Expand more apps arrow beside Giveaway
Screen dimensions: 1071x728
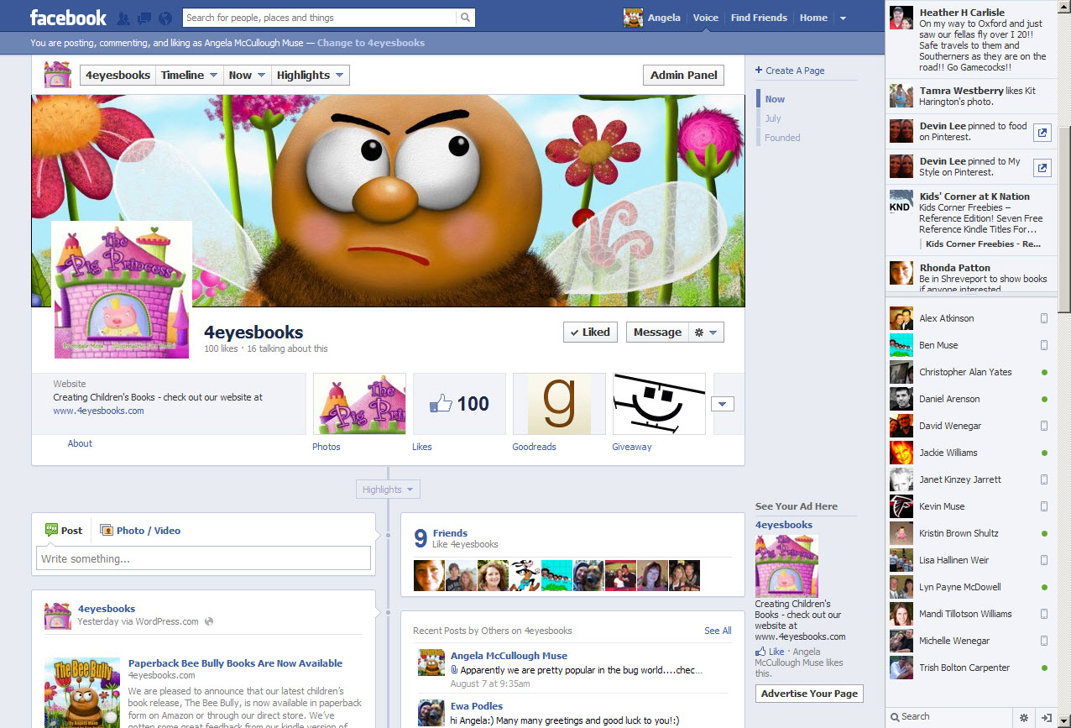click(x=723, y=404)
